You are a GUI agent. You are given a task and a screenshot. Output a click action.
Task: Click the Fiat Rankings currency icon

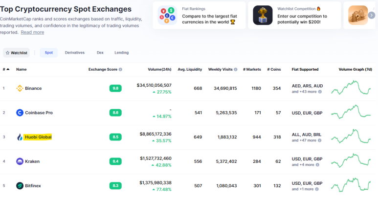coord(167,16)
